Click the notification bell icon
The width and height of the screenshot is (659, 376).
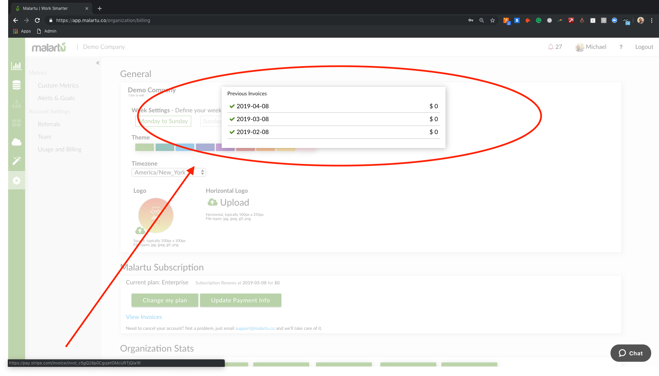click(x=551, y=47)
